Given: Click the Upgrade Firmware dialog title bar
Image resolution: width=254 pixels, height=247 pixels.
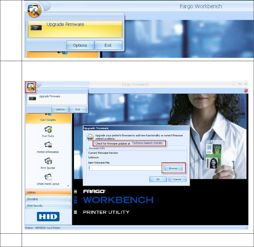Looking at the screenshot, I should point(136,128).
